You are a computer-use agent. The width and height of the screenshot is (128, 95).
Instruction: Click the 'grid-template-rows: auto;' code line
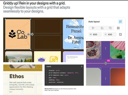(59, 75)
